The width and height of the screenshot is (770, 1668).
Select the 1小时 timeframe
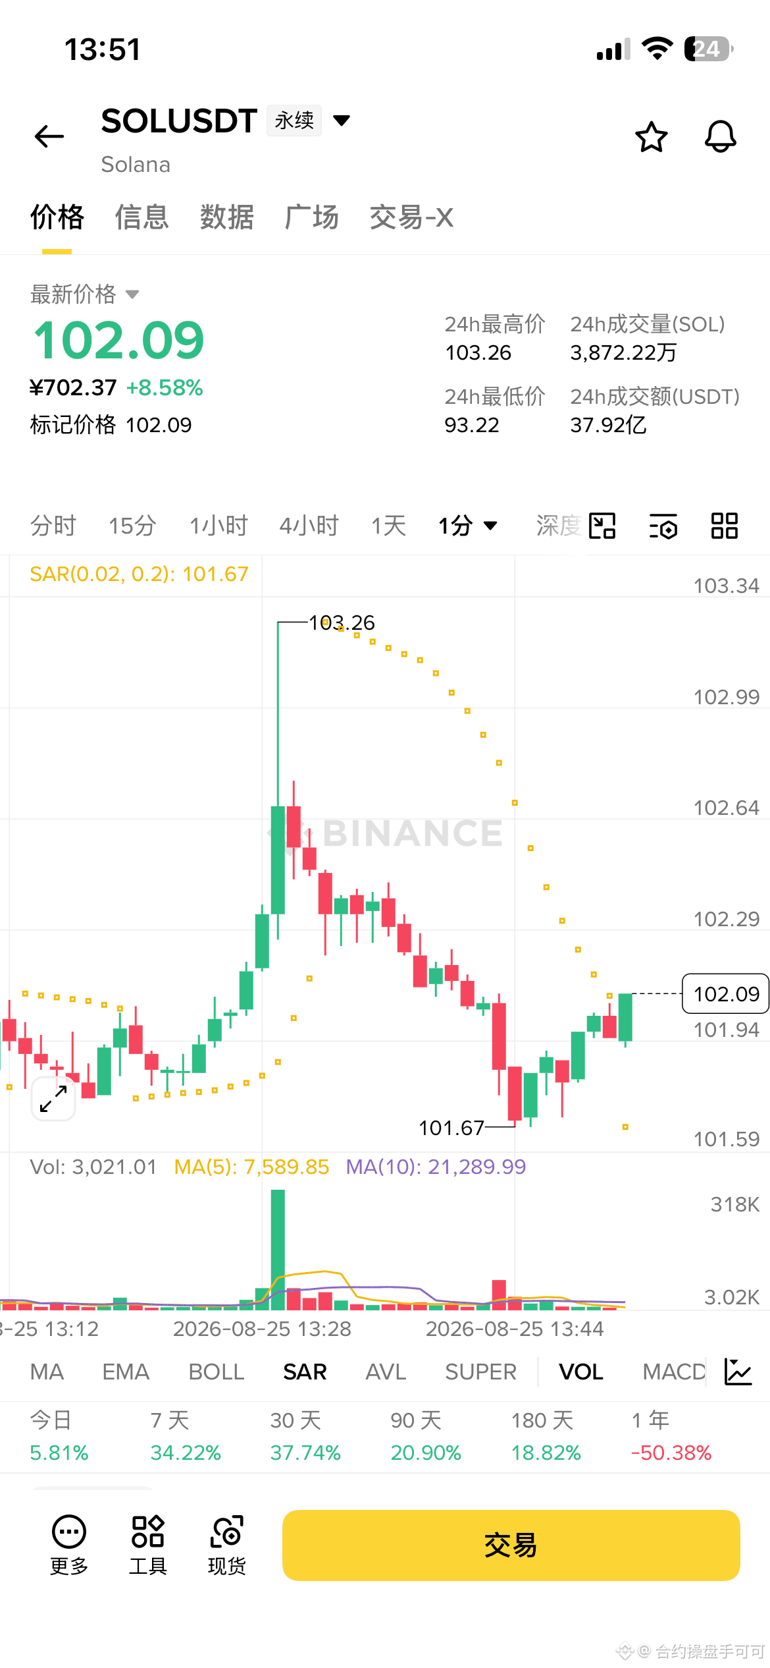point(218,526)
